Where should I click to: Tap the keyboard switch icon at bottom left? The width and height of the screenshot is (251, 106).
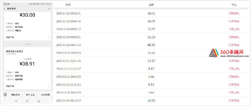(5, 95)
